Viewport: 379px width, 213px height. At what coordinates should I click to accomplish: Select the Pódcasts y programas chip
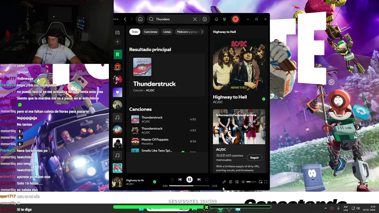[x=188, y=32]
